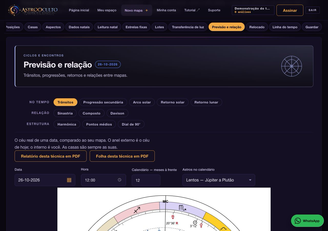Open the Tutorial link
Screen dimensions: 328x231
tap(192, 10)
